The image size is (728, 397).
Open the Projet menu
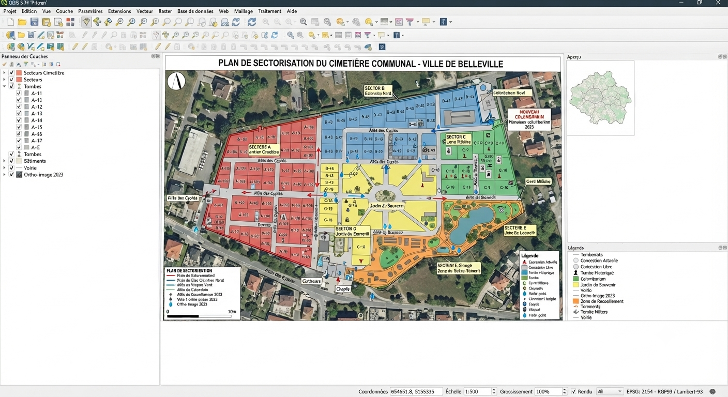(x=10, y=11)
